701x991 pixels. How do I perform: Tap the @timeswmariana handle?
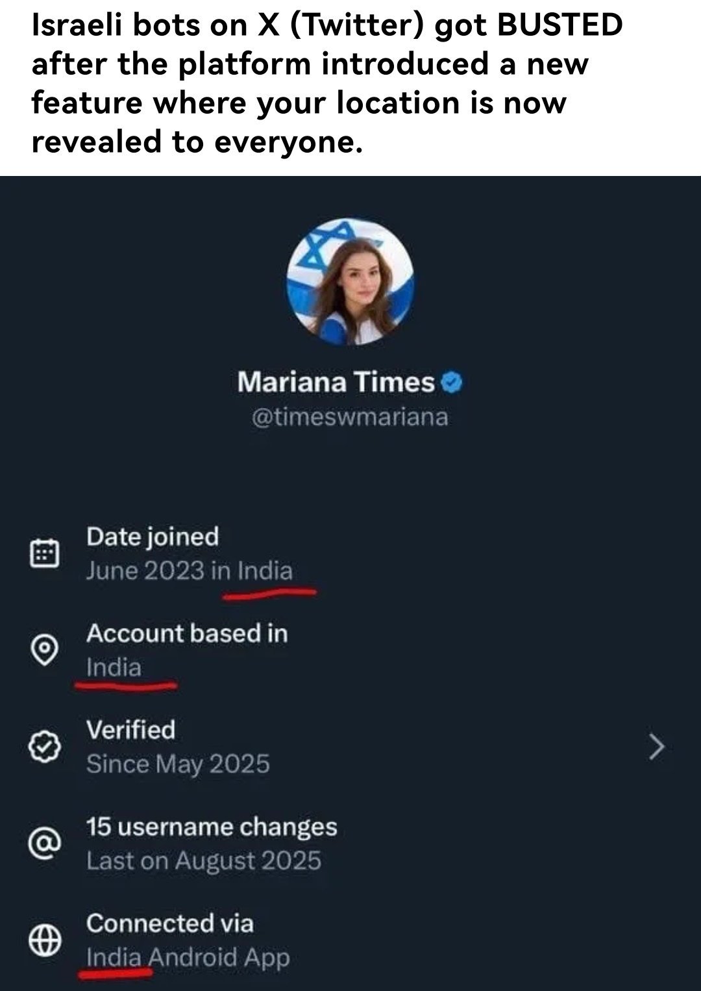point(350,416)
